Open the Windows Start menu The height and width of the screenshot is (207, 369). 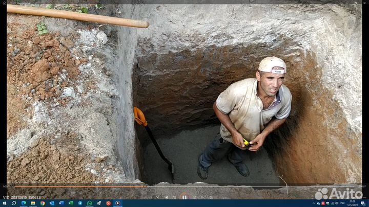4,203
